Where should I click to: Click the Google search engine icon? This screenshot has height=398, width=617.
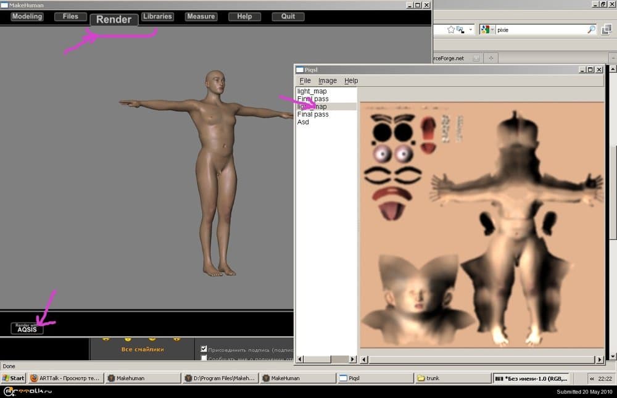point(485,28)
